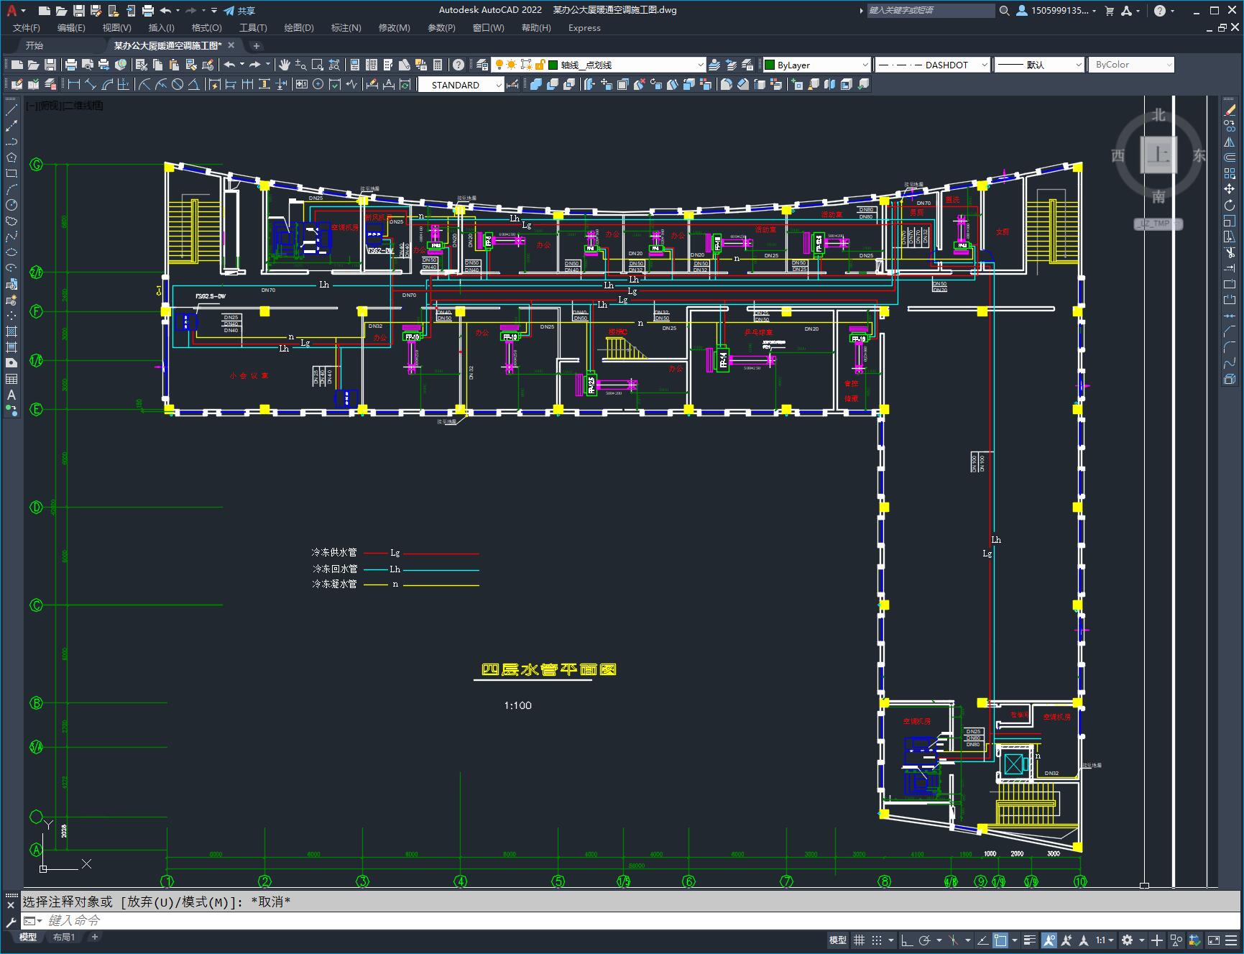Open the Layer Properties Manager icon
1244x954 pixels.
[x=482, y=65]
